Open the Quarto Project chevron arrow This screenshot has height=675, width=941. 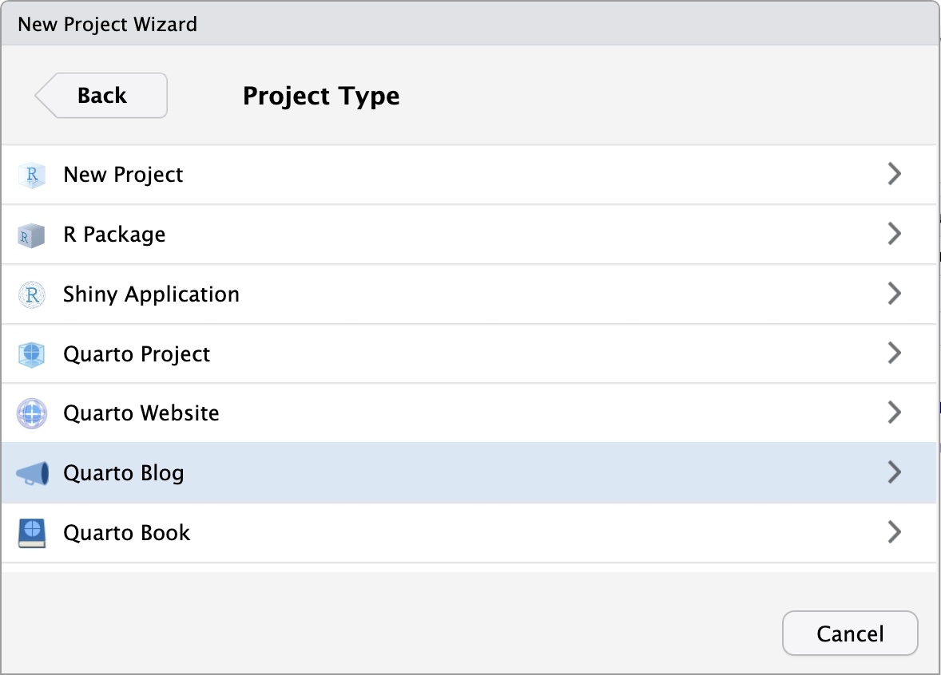pos(895,353)
